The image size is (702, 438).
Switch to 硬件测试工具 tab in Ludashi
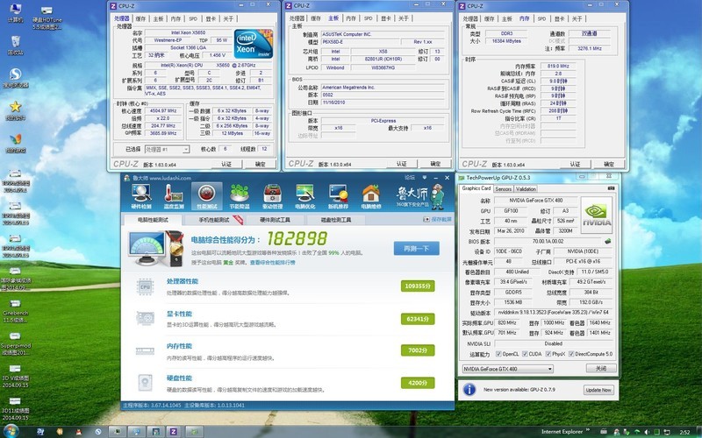[275, 220]
